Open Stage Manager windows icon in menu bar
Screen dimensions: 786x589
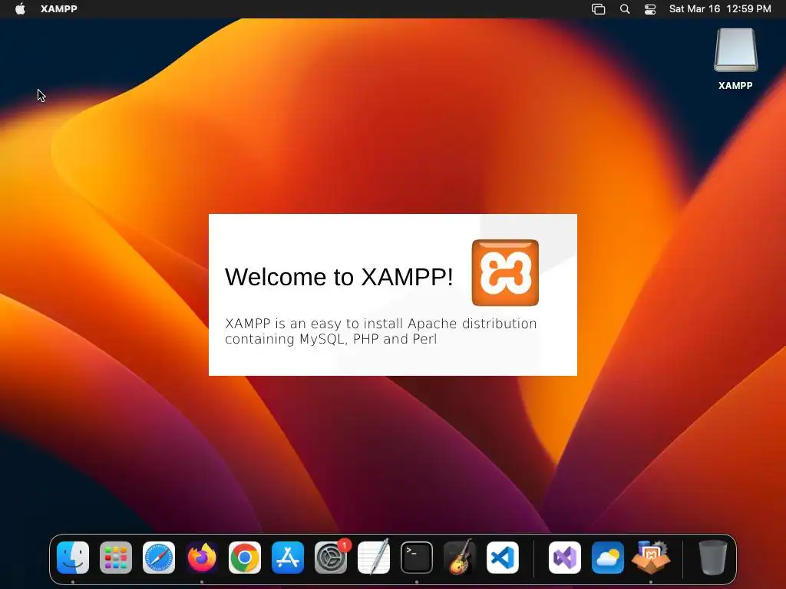click(599, 8)
